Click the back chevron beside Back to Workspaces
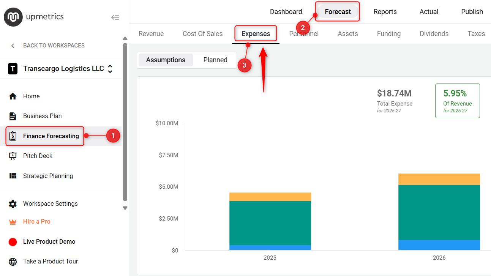Screen dimensions: 491x276 (x=13, y=46)
